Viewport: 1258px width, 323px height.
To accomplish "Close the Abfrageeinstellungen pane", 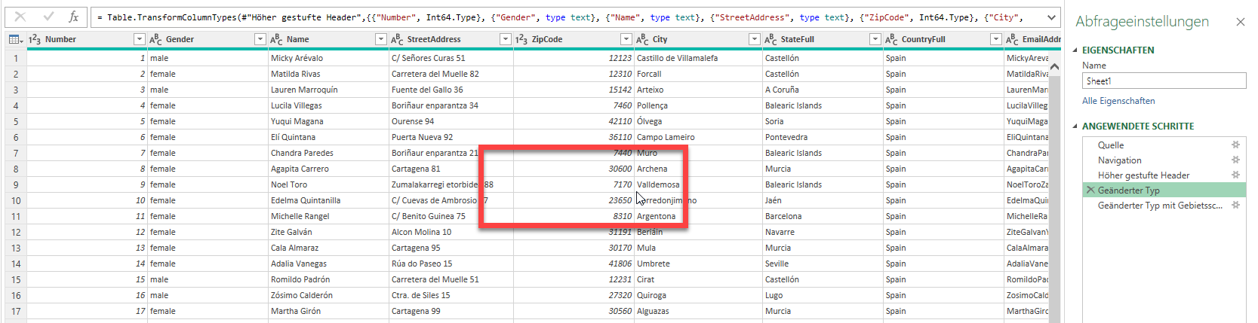I will [1240, 22].
